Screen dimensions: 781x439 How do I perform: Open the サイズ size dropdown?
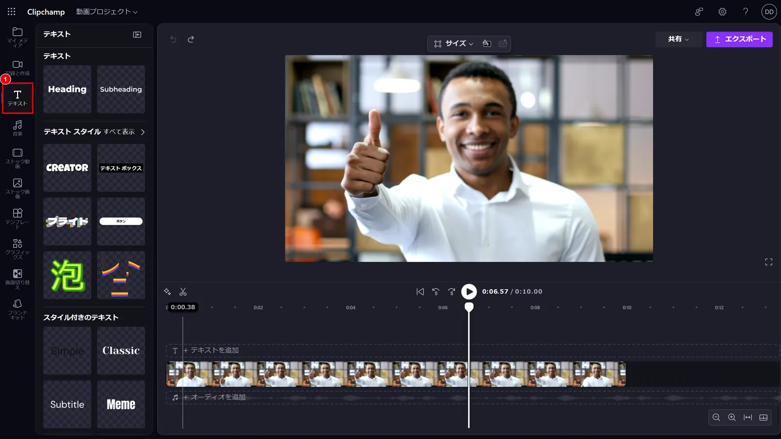click(x=454, y=43)
